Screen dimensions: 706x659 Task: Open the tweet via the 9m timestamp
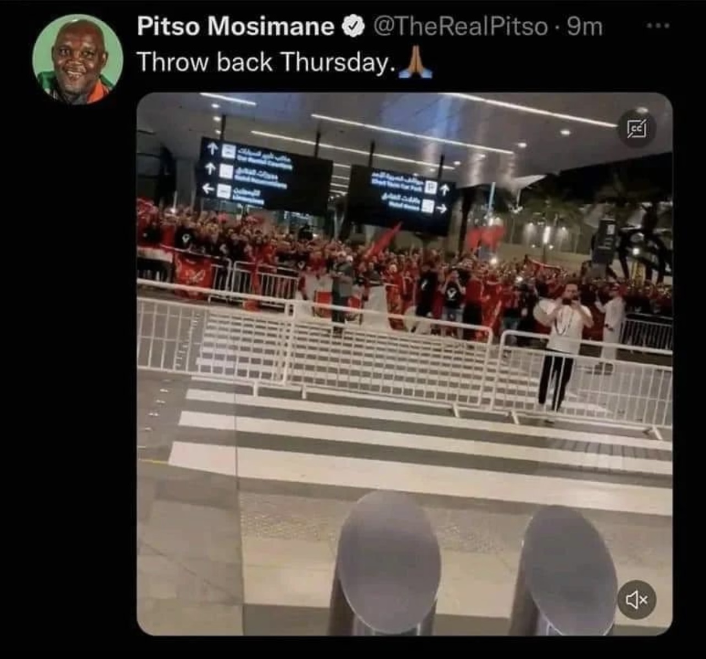click(584, 26)
